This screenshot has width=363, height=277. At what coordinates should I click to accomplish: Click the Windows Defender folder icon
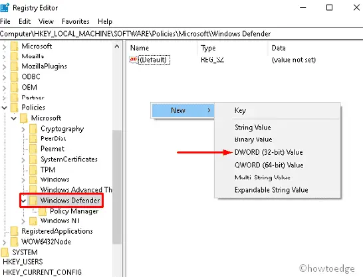pos(33,201)
